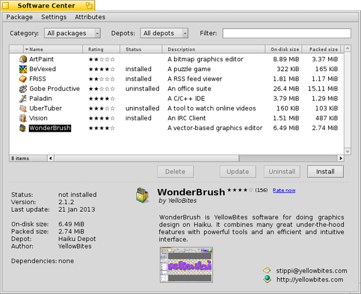Click the window zoom icon in title tab
The width and height of the screenshot is (361, 294).
coord(89,5)
